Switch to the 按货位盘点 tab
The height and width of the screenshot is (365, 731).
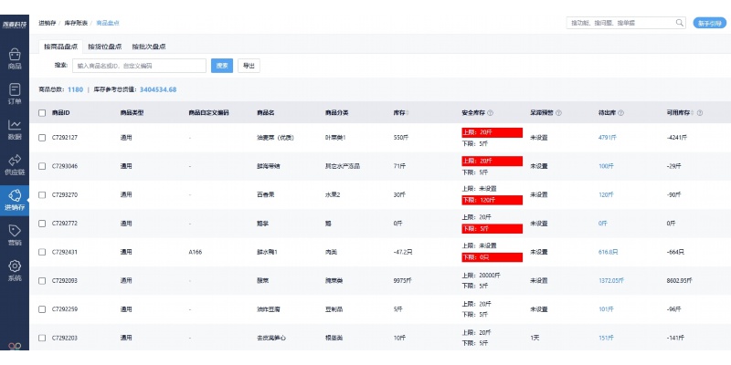coord(104,47)
